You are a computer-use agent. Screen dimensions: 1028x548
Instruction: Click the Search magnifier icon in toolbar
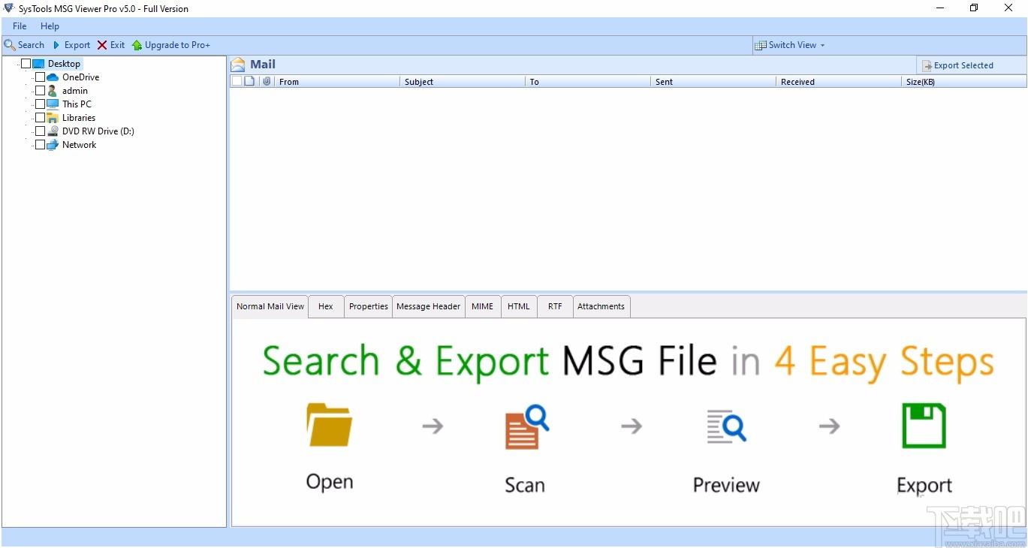click(10, 45)
